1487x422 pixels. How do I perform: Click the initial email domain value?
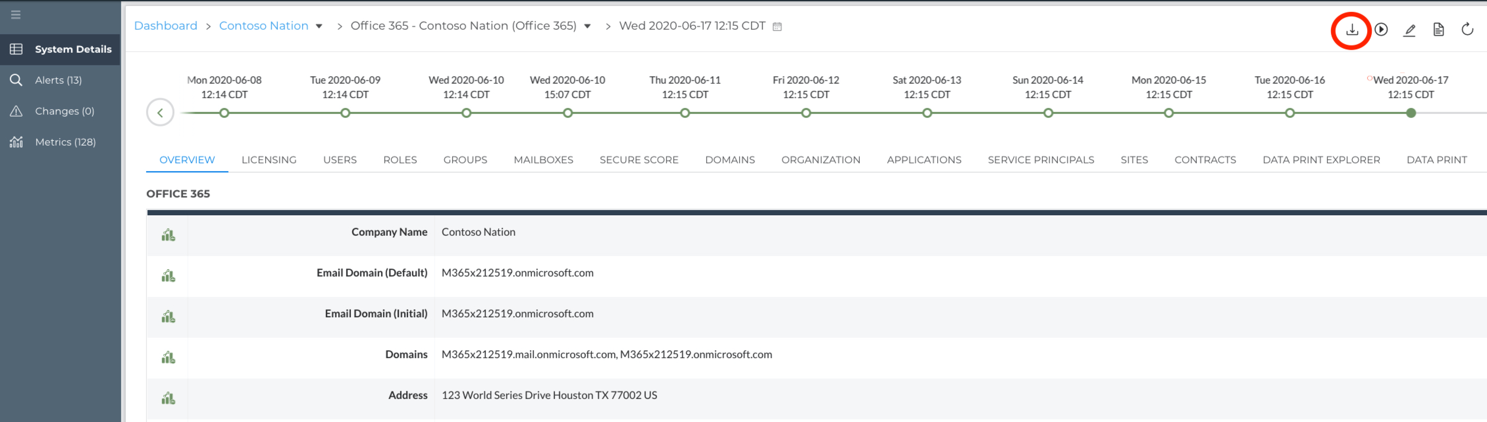[517, 313]
